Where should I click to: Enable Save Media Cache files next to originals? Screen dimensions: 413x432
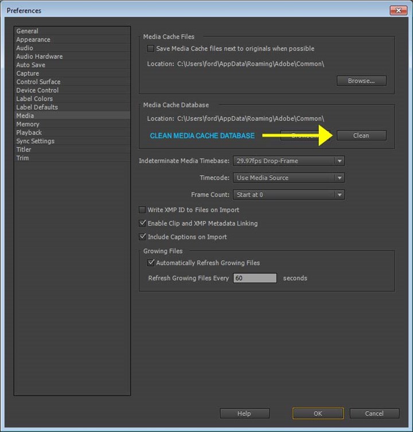click(x=150, y=49)
